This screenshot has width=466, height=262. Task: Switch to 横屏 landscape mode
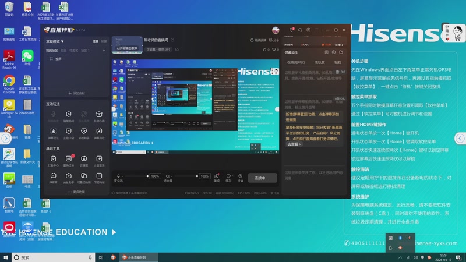(x=95, y=41)
